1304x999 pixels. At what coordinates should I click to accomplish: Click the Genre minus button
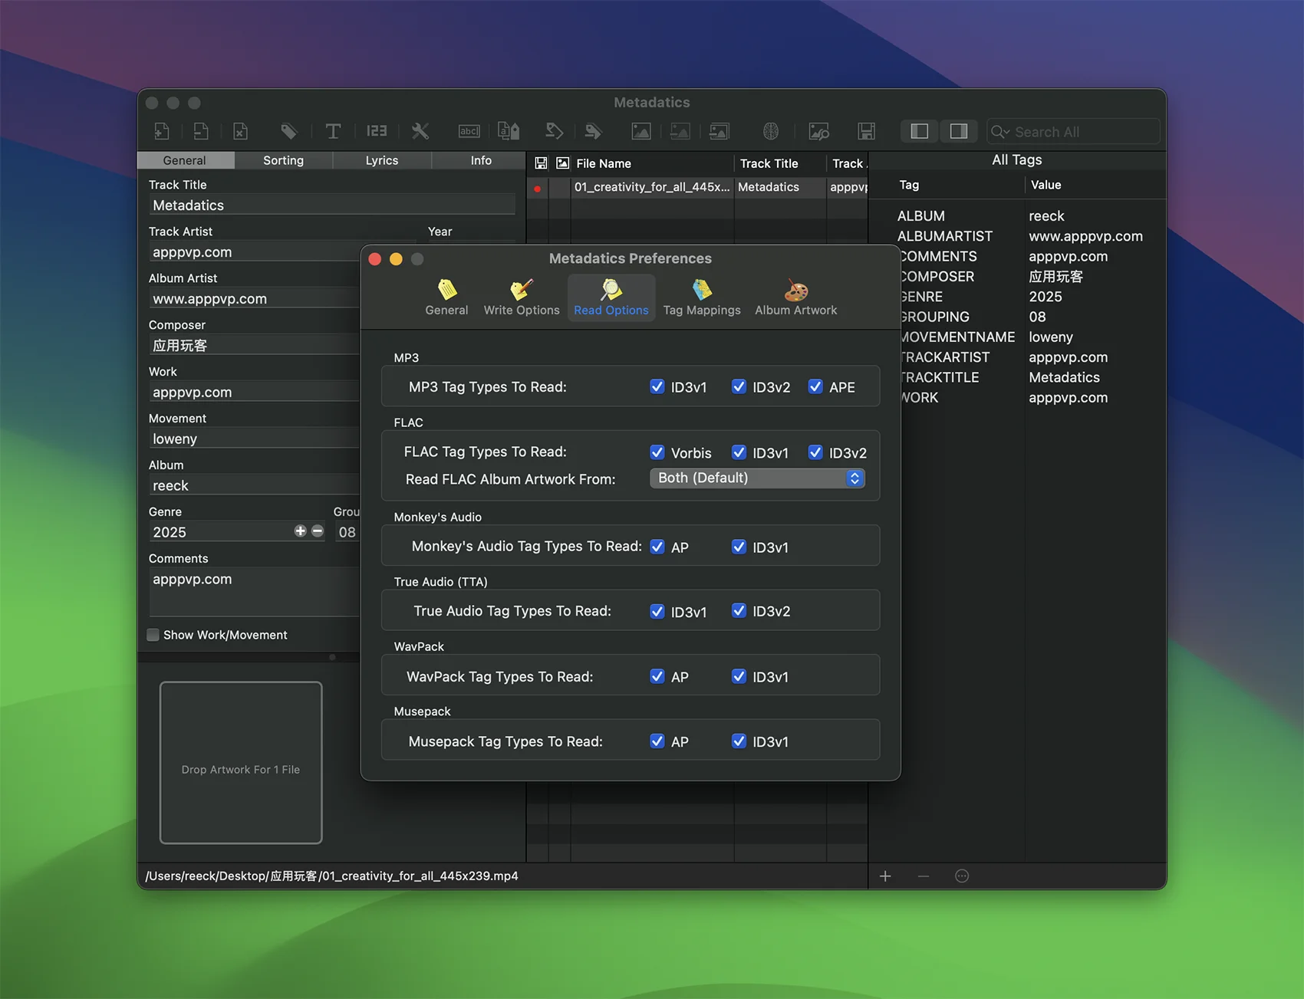318,531
